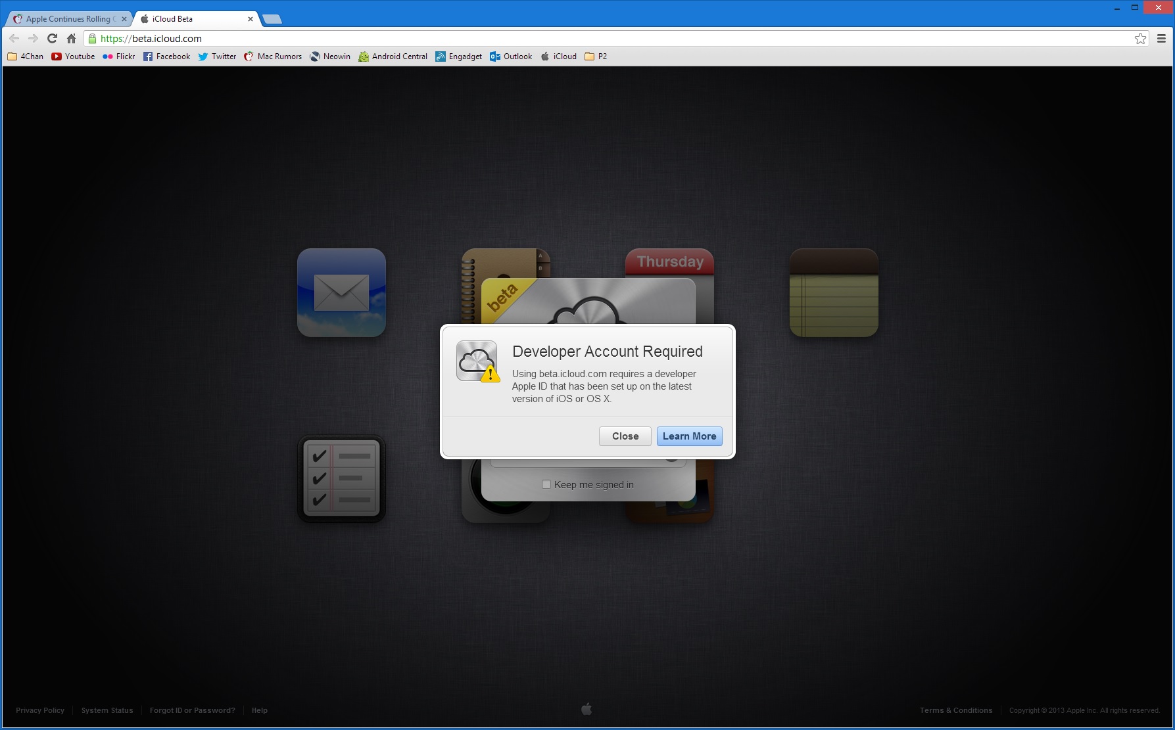1175x730 pixels.
Task: Open the Privacy Policy link
Action: [x=40, y=710]
